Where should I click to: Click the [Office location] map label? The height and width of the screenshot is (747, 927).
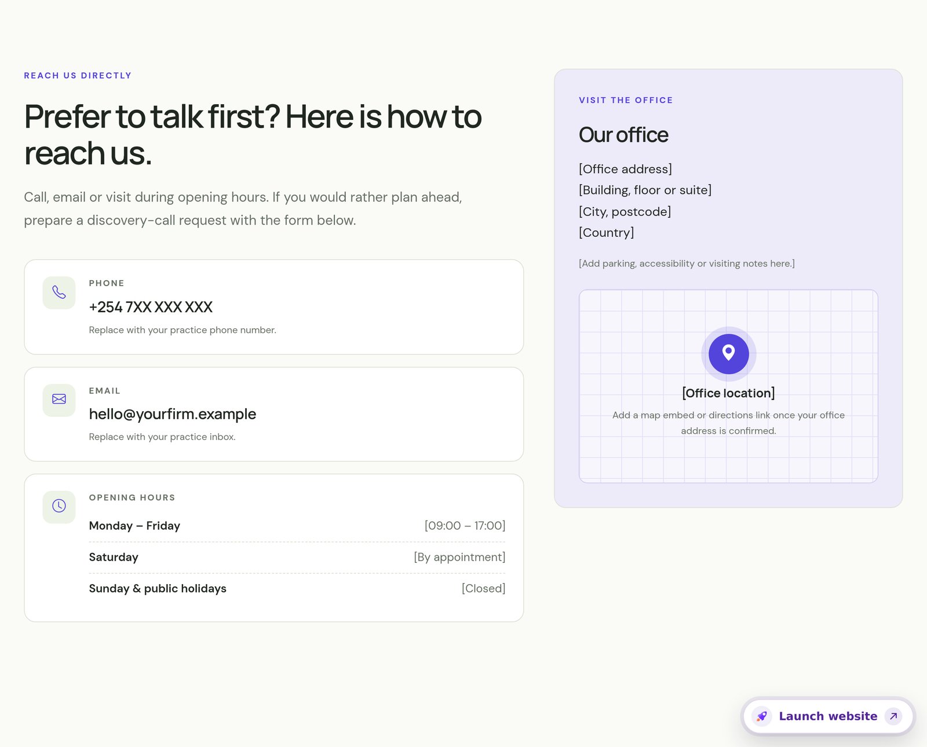tap(728, 393)
